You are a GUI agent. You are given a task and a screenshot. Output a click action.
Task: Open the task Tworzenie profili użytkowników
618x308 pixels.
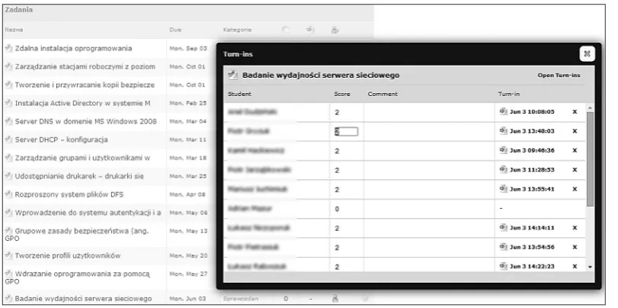[x=67, y=255]
